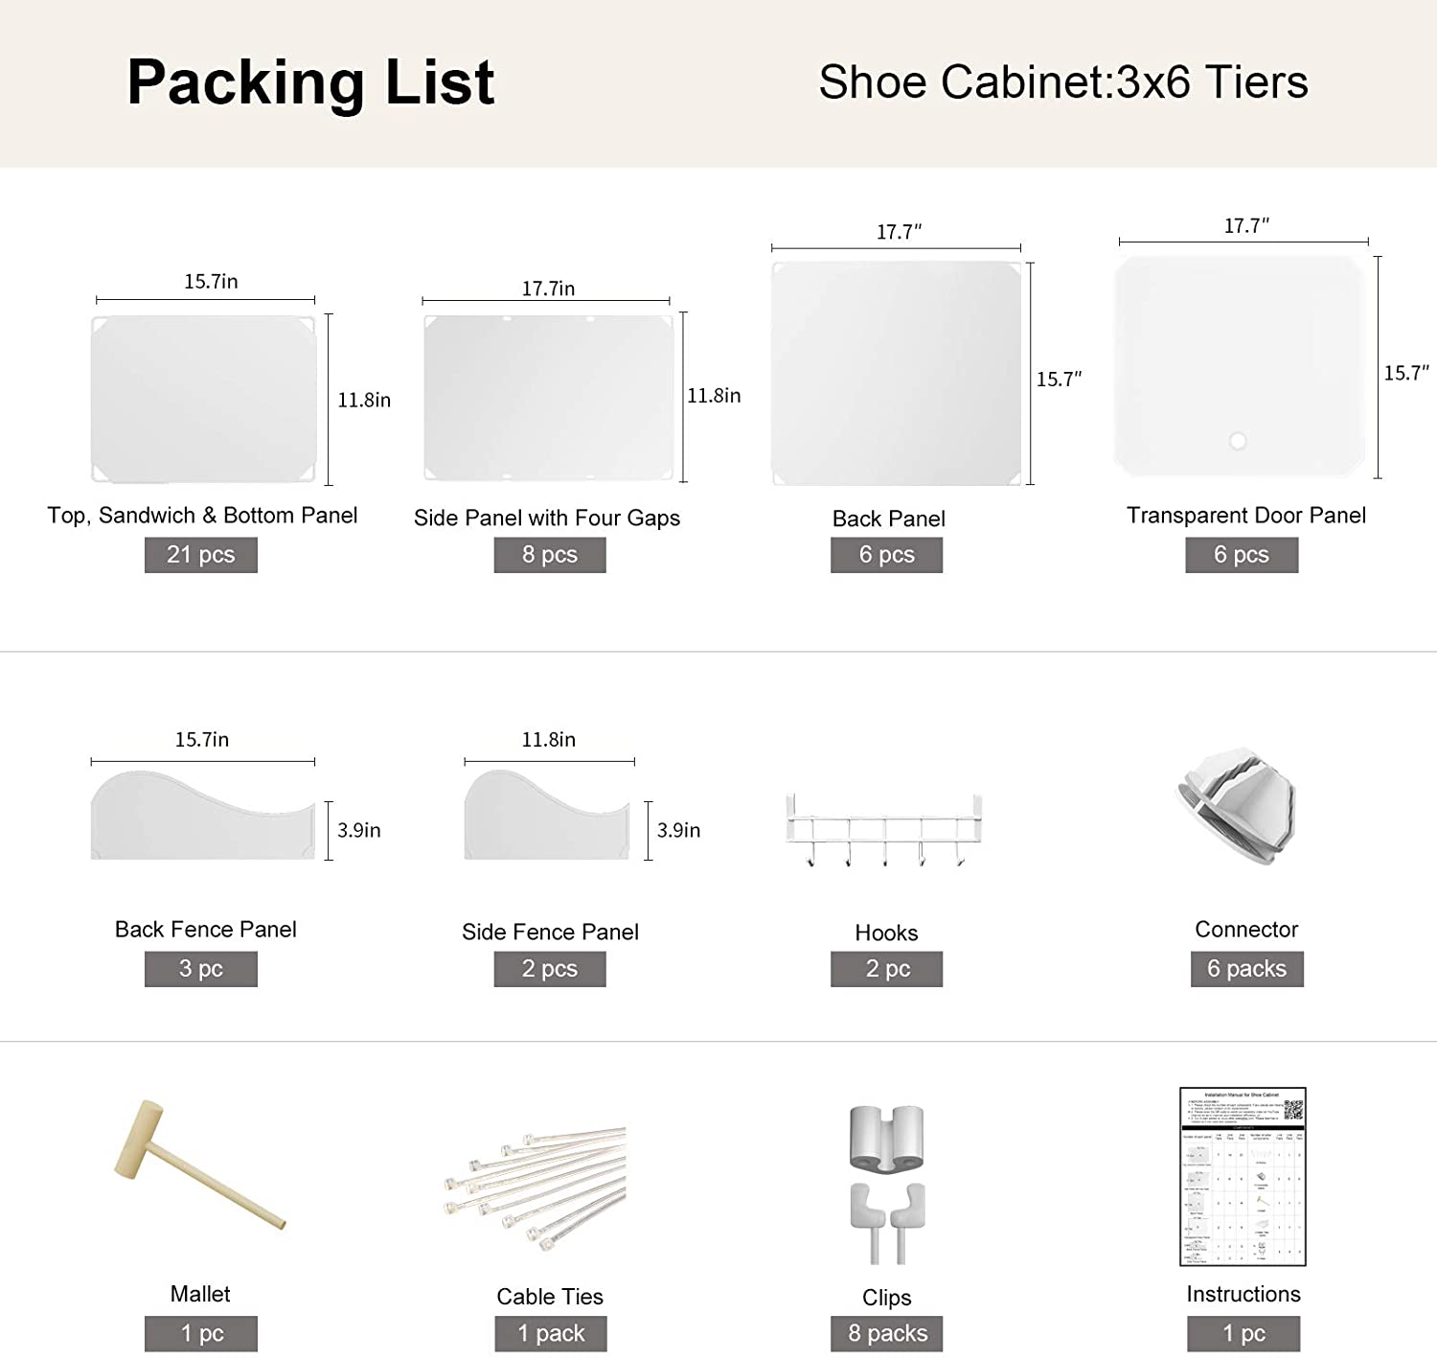
Task: Select the Transparent Door Panel image
Action: [1240, 365]
